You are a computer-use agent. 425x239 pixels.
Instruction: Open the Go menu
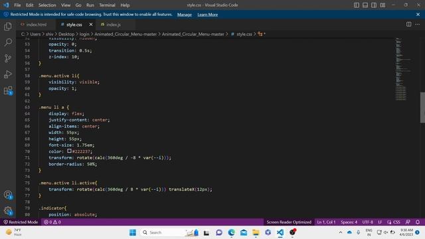tap(78, 5)
